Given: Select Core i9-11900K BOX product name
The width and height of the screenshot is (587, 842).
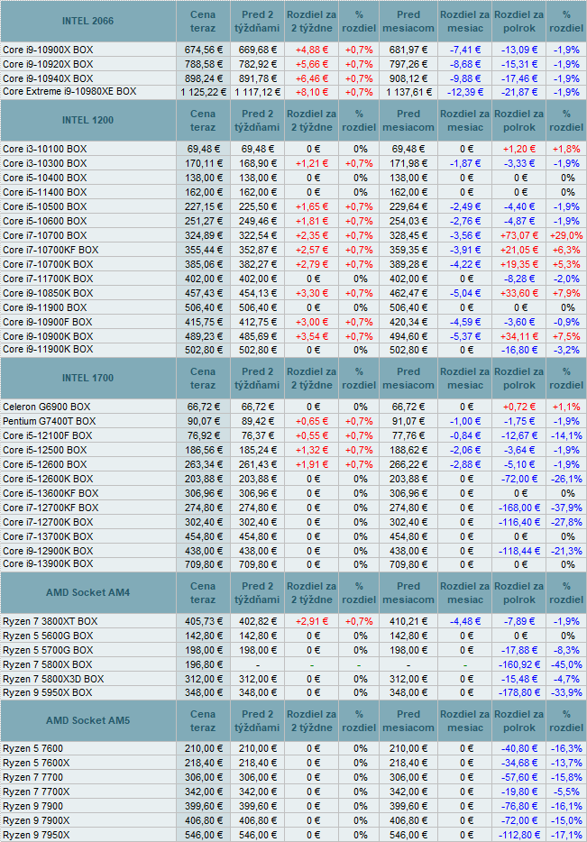Looking at the screenshot, I should (x=48, y=350).
